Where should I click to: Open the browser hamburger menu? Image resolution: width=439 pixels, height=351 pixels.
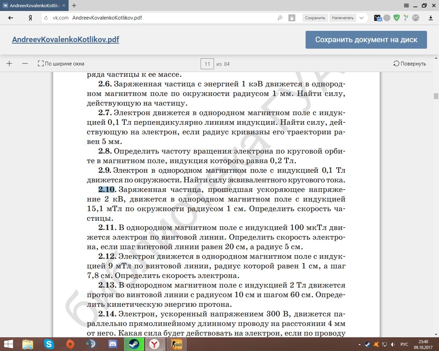[406, 5]
